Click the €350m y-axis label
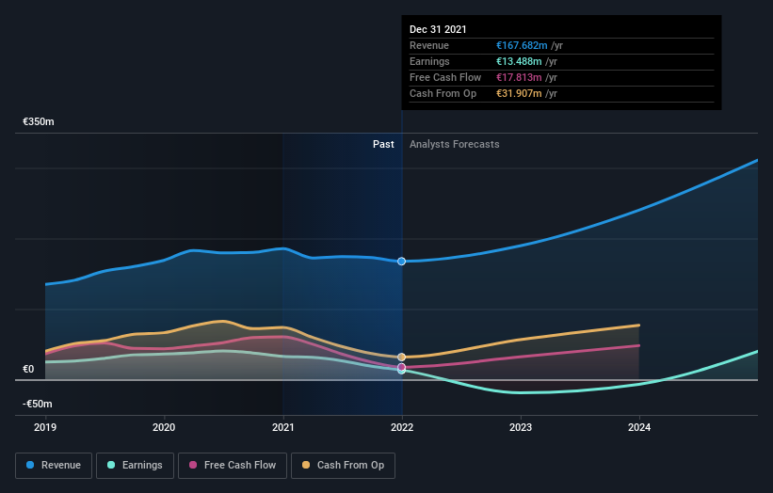773x493 pixels. pos(39,121)
